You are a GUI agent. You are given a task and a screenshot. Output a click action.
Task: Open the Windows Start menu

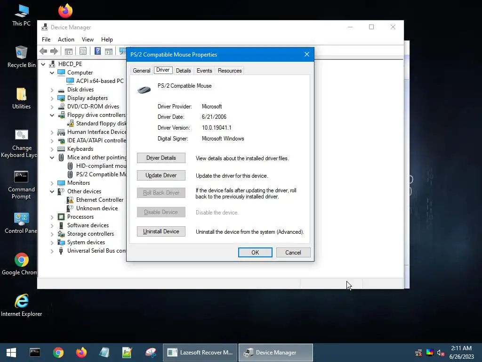tap(11, 353)
